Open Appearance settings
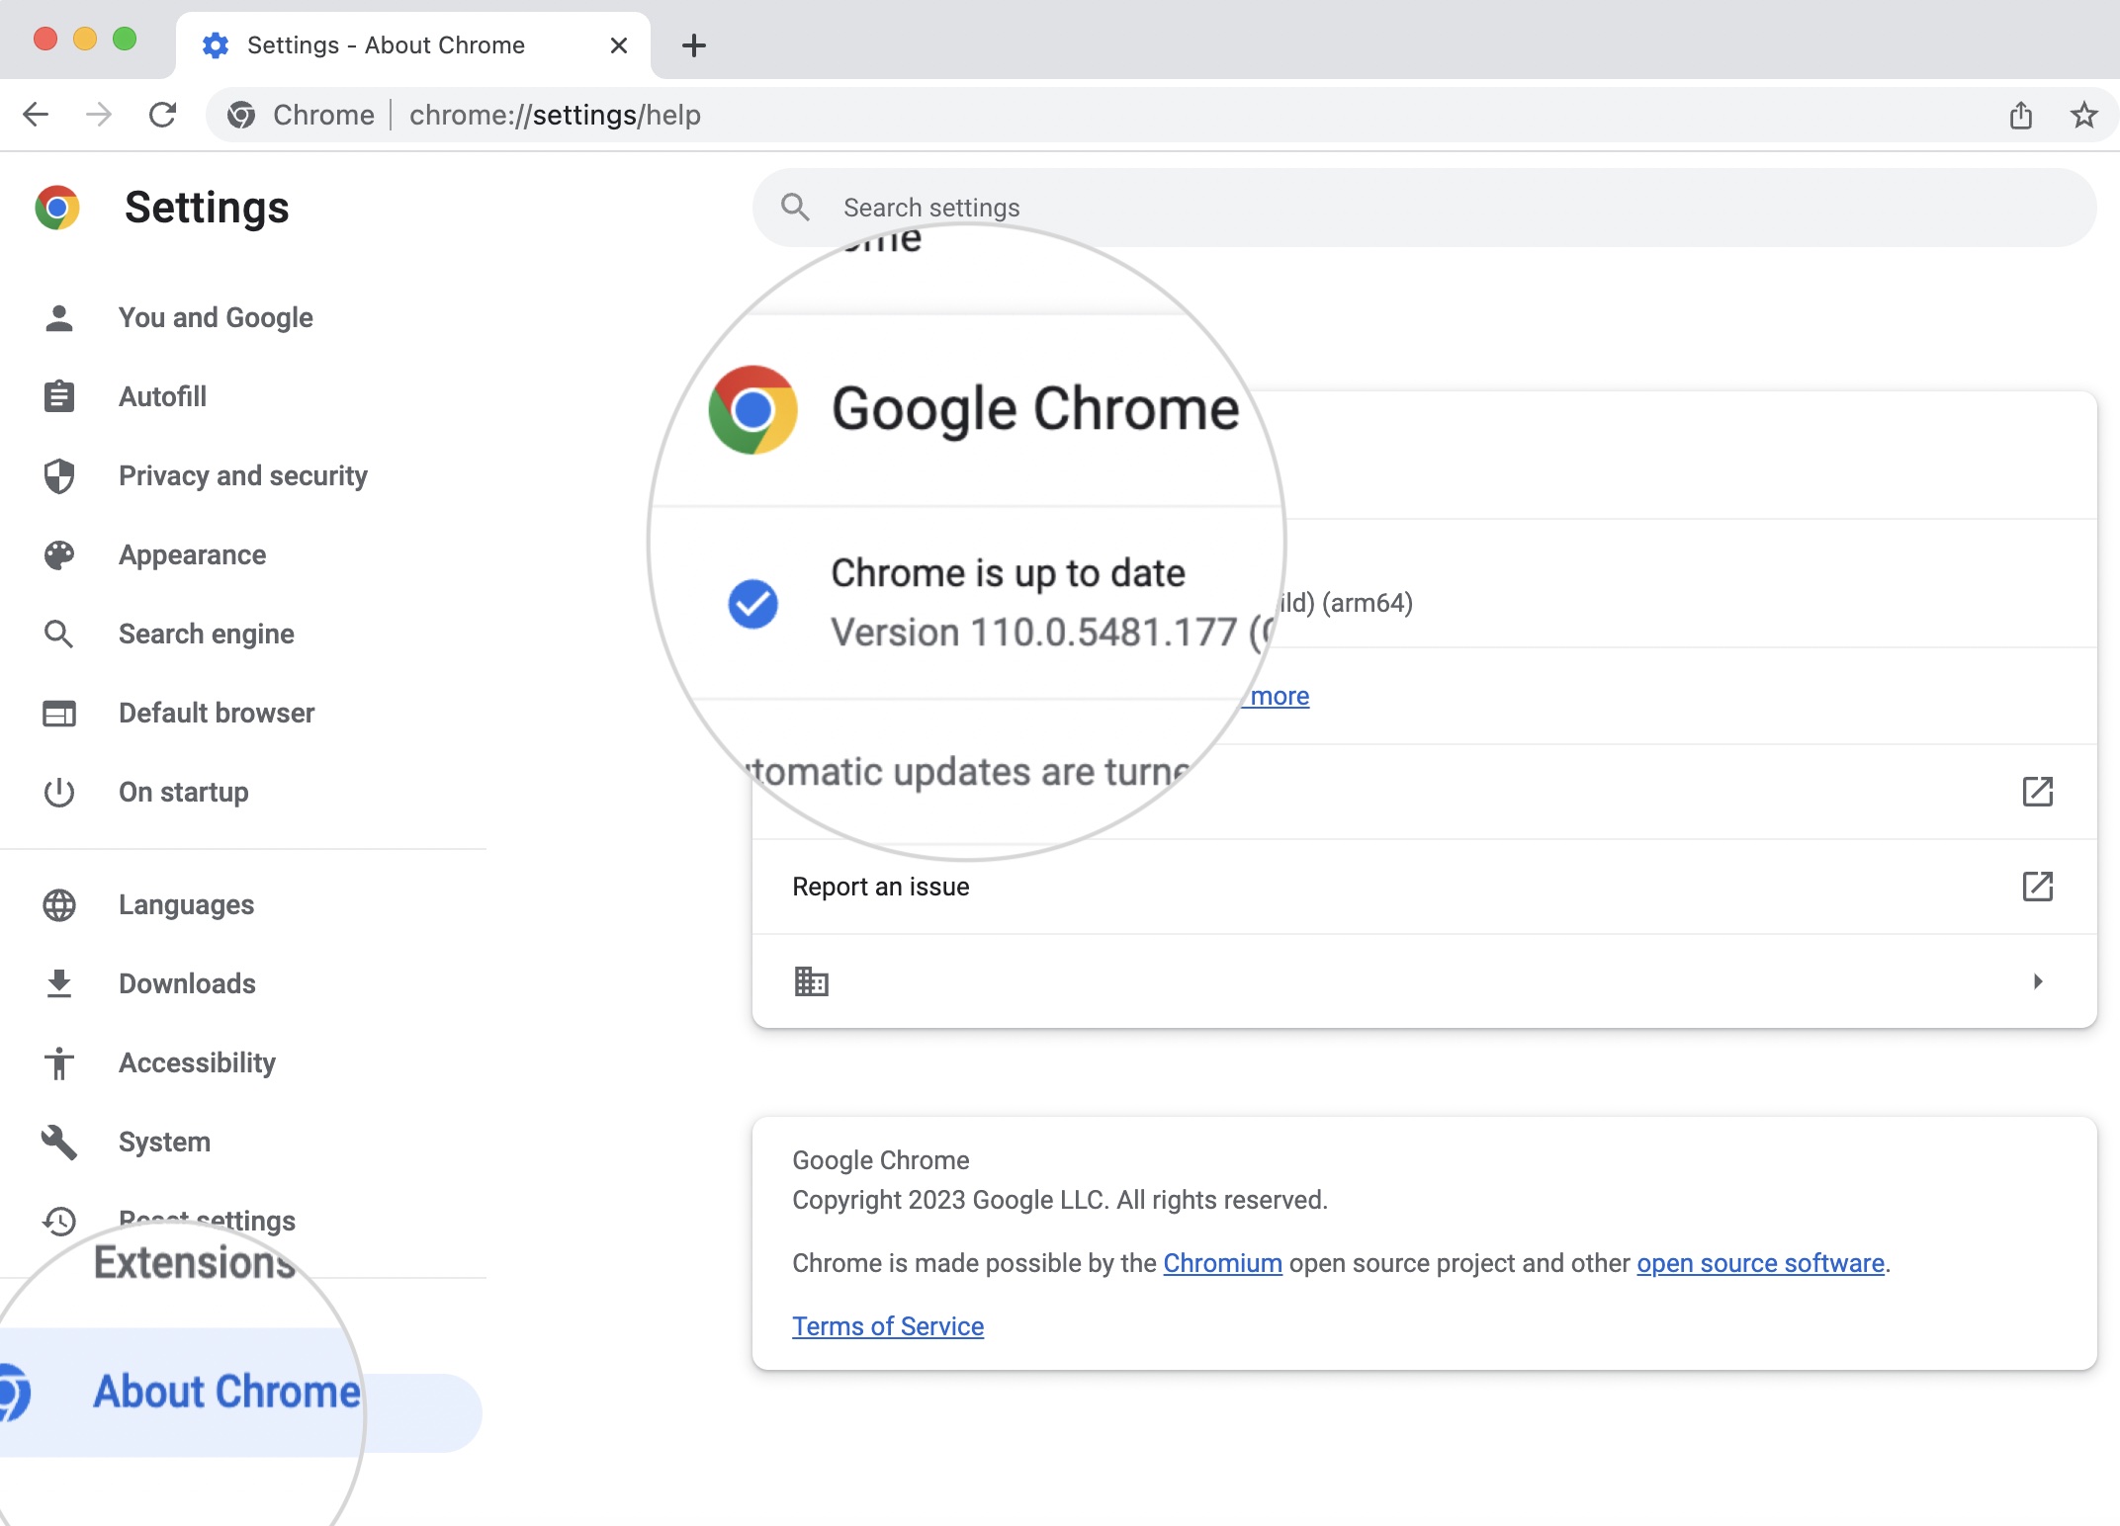Viewport: 2120px width, 1526px height. coord(192,554)
